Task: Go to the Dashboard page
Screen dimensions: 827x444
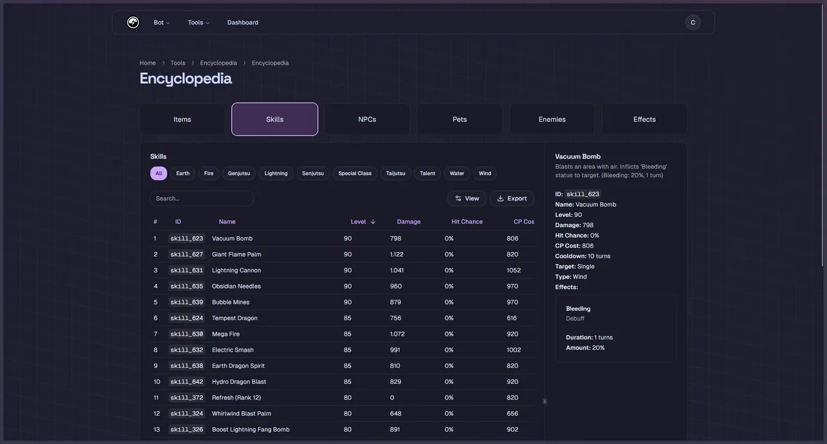Action: [243, 23]
